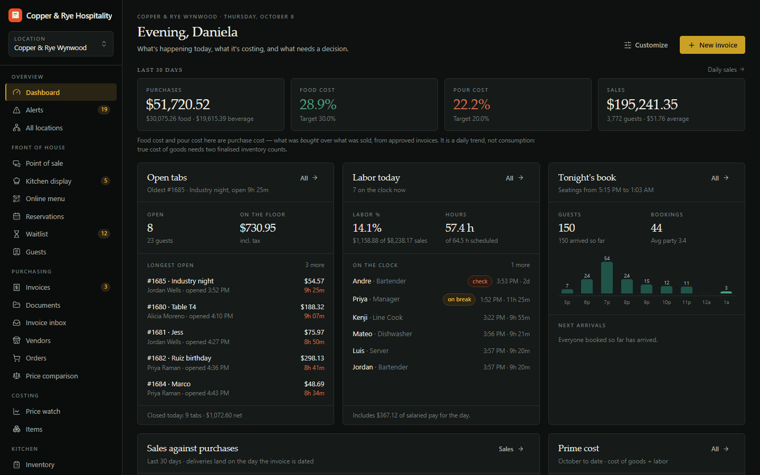Click the Orders shopping cart icon
The height and width of the screenshot is (475, 760).
16,358
